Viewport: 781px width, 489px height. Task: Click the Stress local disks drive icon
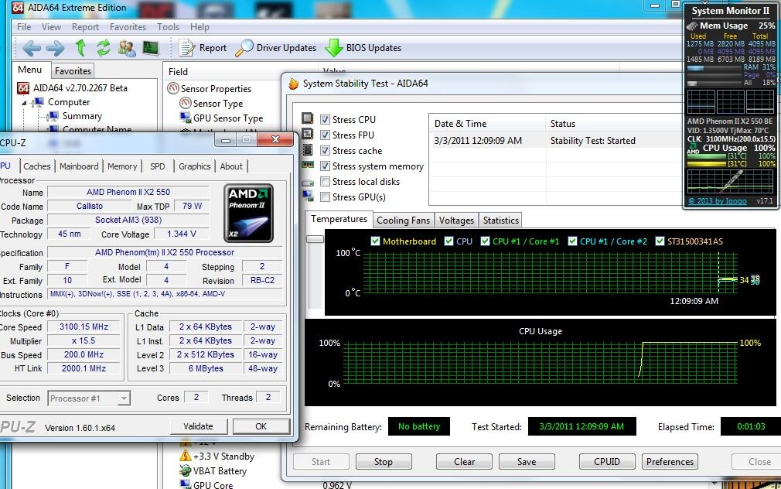point(308,183)
